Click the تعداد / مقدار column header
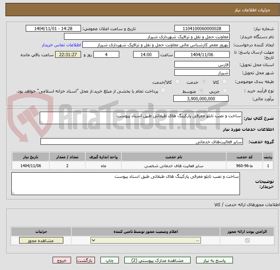The height and width of the screenshot is (270, 280). click(67, 157)
